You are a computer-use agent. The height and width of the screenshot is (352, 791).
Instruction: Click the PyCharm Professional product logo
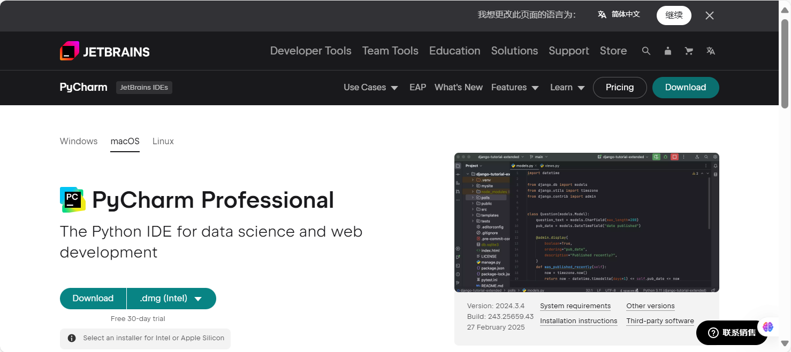[73, 200]
